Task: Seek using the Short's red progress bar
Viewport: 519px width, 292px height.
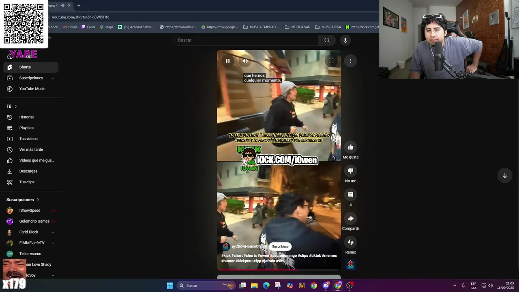Action: tap(279, 270)
